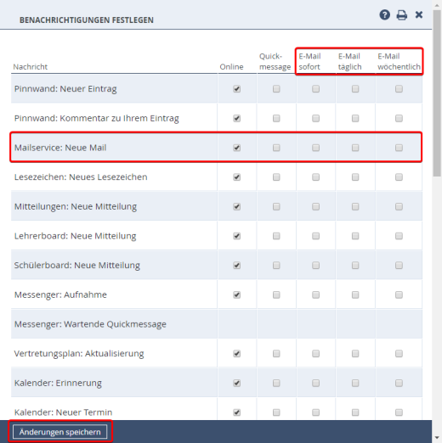Enable E-Mail wöchentlich for Vertretungsplan: Aktualisierung
Screen dimensions: 442x443
pyautogui.click(x=399, y=354)
